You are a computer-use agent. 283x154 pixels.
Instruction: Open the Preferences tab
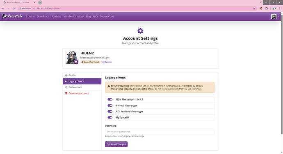pyautogui.click(x=82, y=87)
